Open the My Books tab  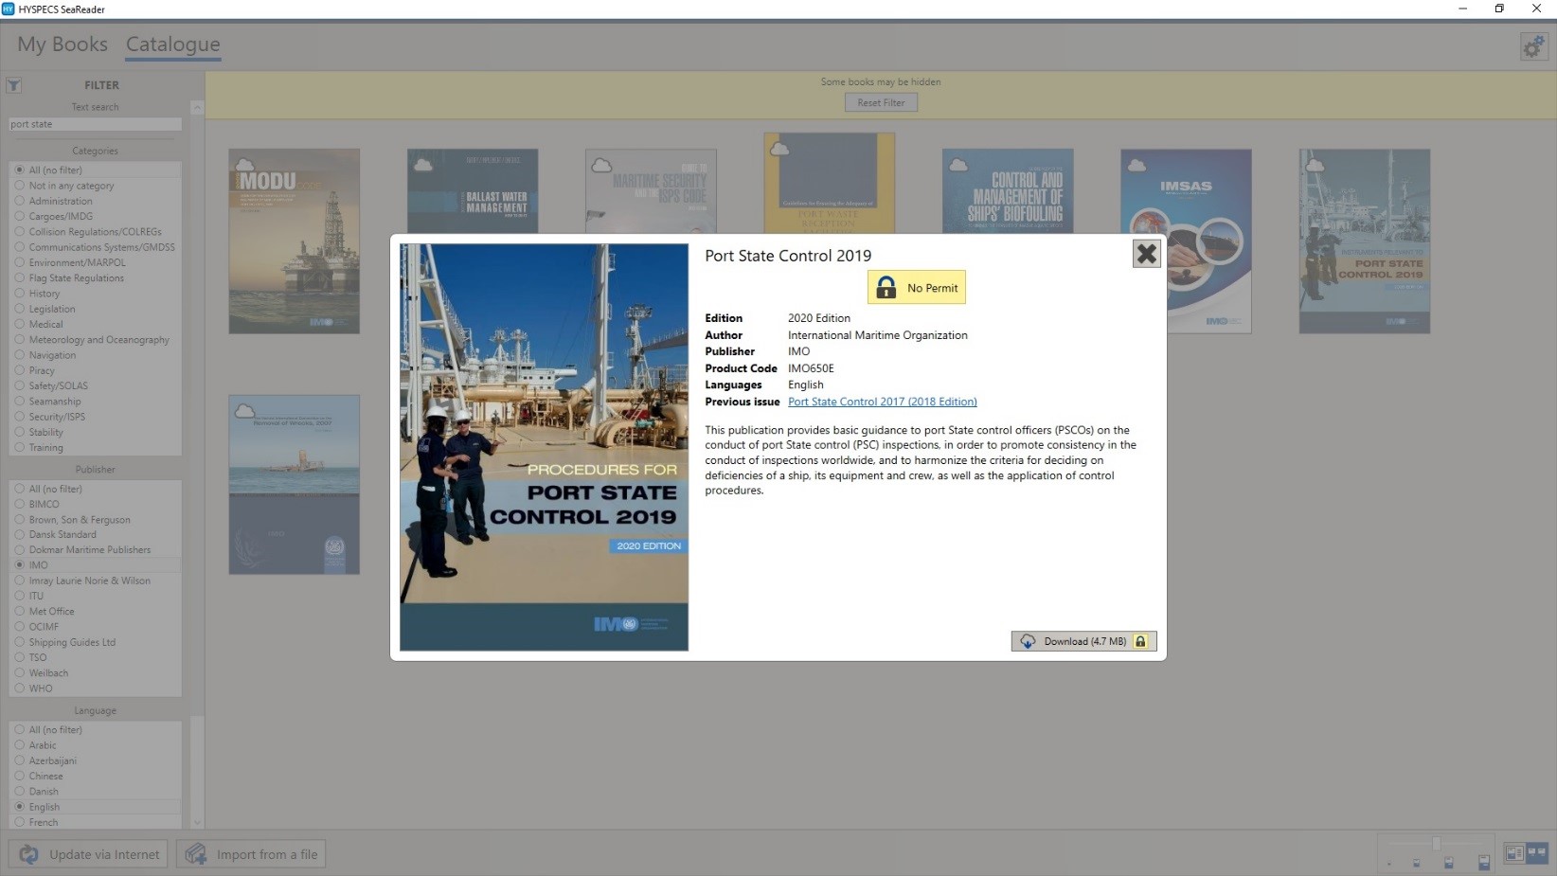63,45
